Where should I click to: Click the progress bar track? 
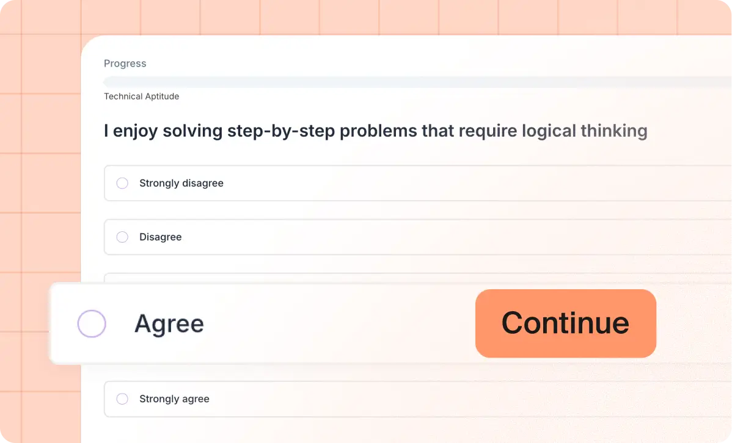point(415,82)
